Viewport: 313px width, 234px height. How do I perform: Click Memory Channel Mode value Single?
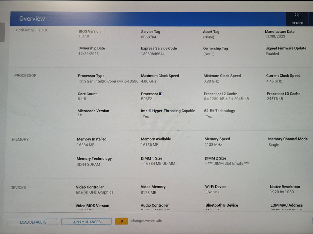(274, 145)
